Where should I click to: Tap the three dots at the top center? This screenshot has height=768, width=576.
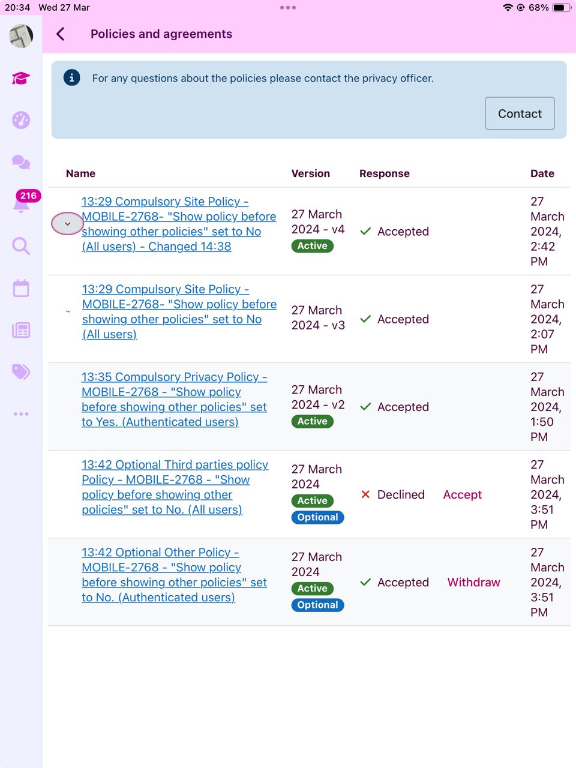tap(288, 8)
